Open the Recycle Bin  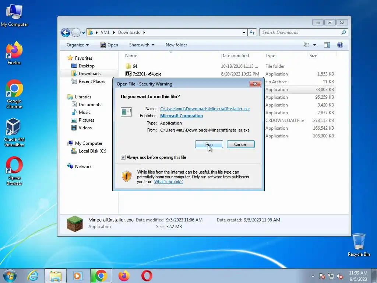[359, 245]
